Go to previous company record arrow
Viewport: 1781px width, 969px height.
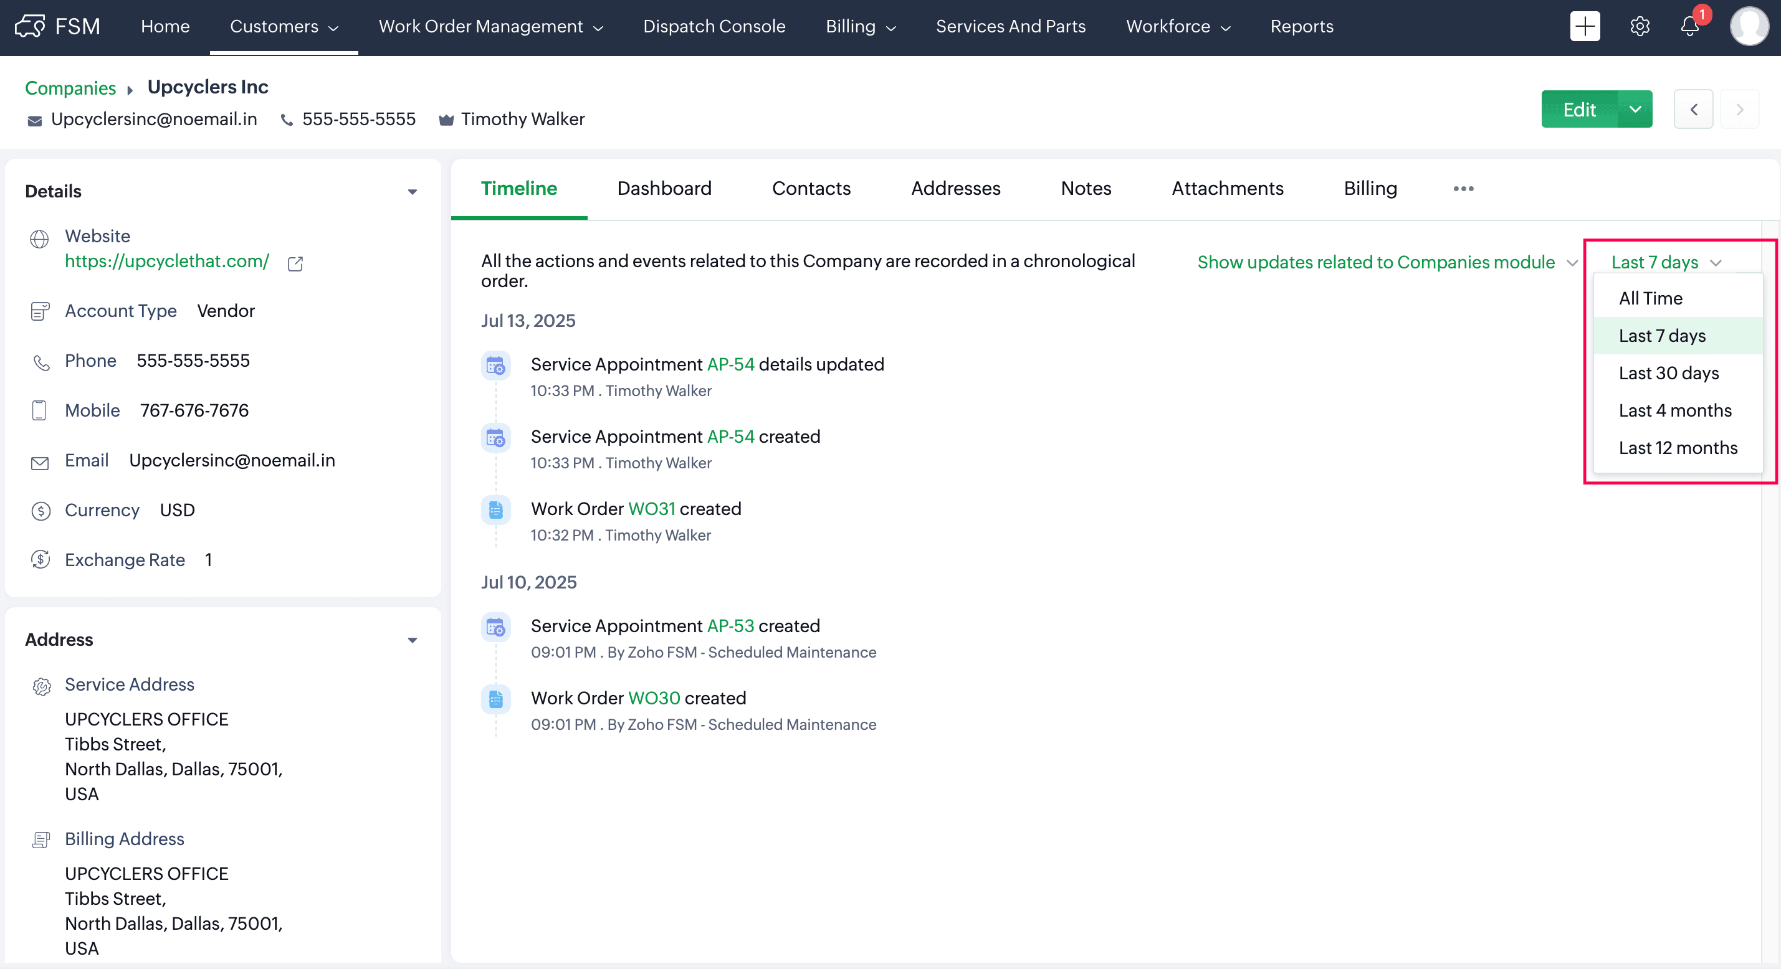pyautogui.click(x=1693, y=109)
